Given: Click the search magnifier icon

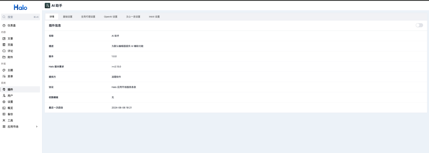Looking at the screenshot, I should [x=4, y=17].
